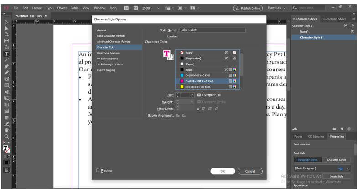Toggle the Overprint Fill checkbox
The height and width of the screenshot is (193, 362).
coord(199,95)
